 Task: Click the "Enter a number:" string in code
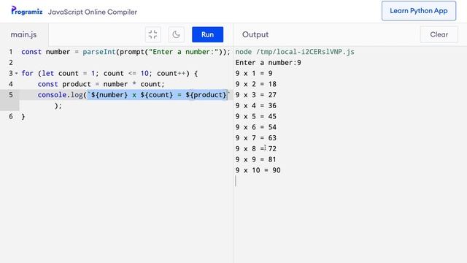[183, 52]
